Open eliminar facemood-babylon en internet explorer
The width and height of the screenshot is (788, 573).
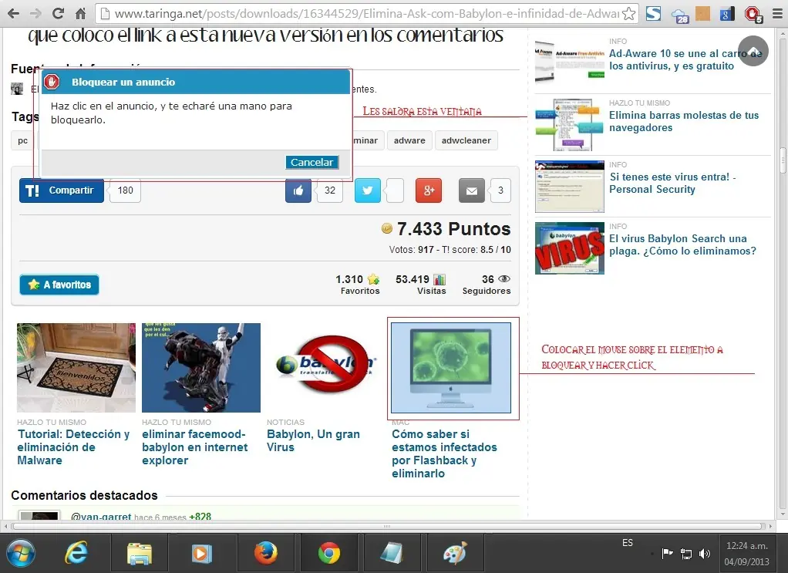(194, 447)
